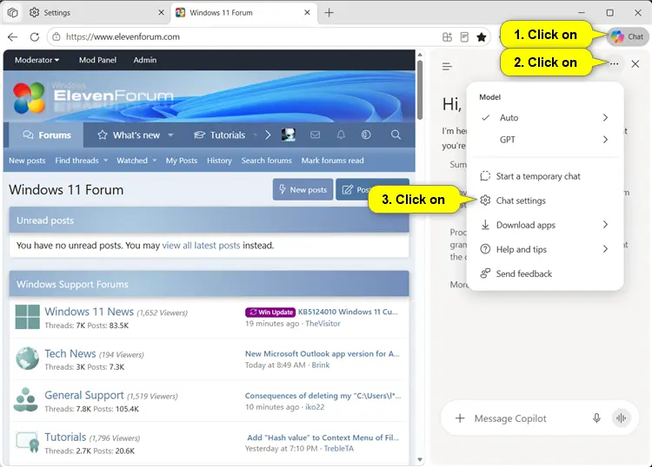Select the GPT model option
652x467 pixels.
pos(545,140)
